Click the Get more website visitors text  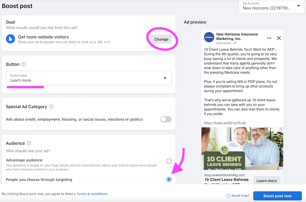[43, 37]
